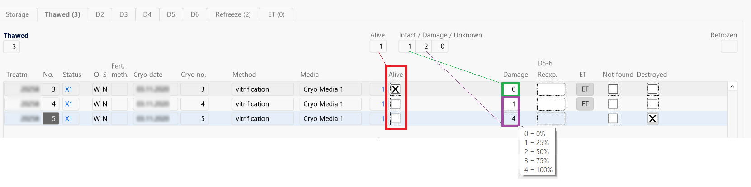The height and width of the screenshot is (187, 751).
Task: Click D5-6 Reexp. field in row 3
Action: [x=551, y=89]
